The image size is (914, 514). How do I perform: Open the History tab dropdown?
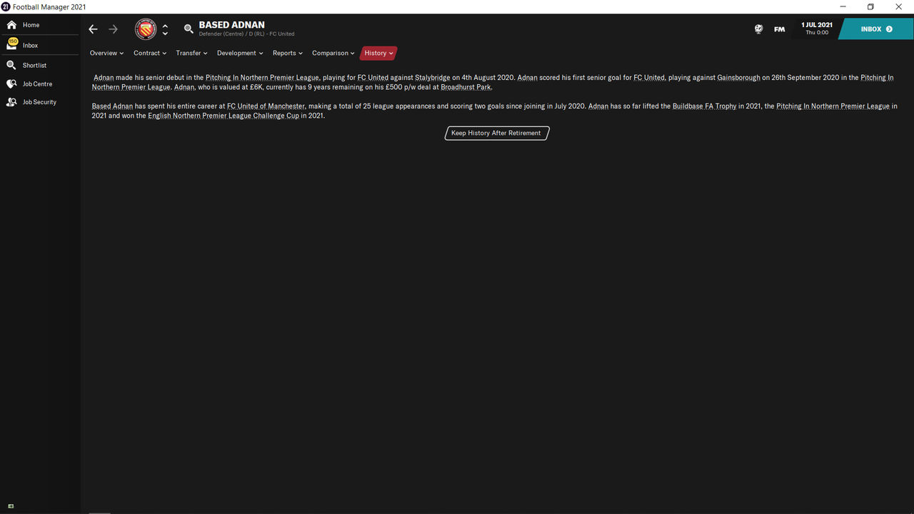pos(378,53)
